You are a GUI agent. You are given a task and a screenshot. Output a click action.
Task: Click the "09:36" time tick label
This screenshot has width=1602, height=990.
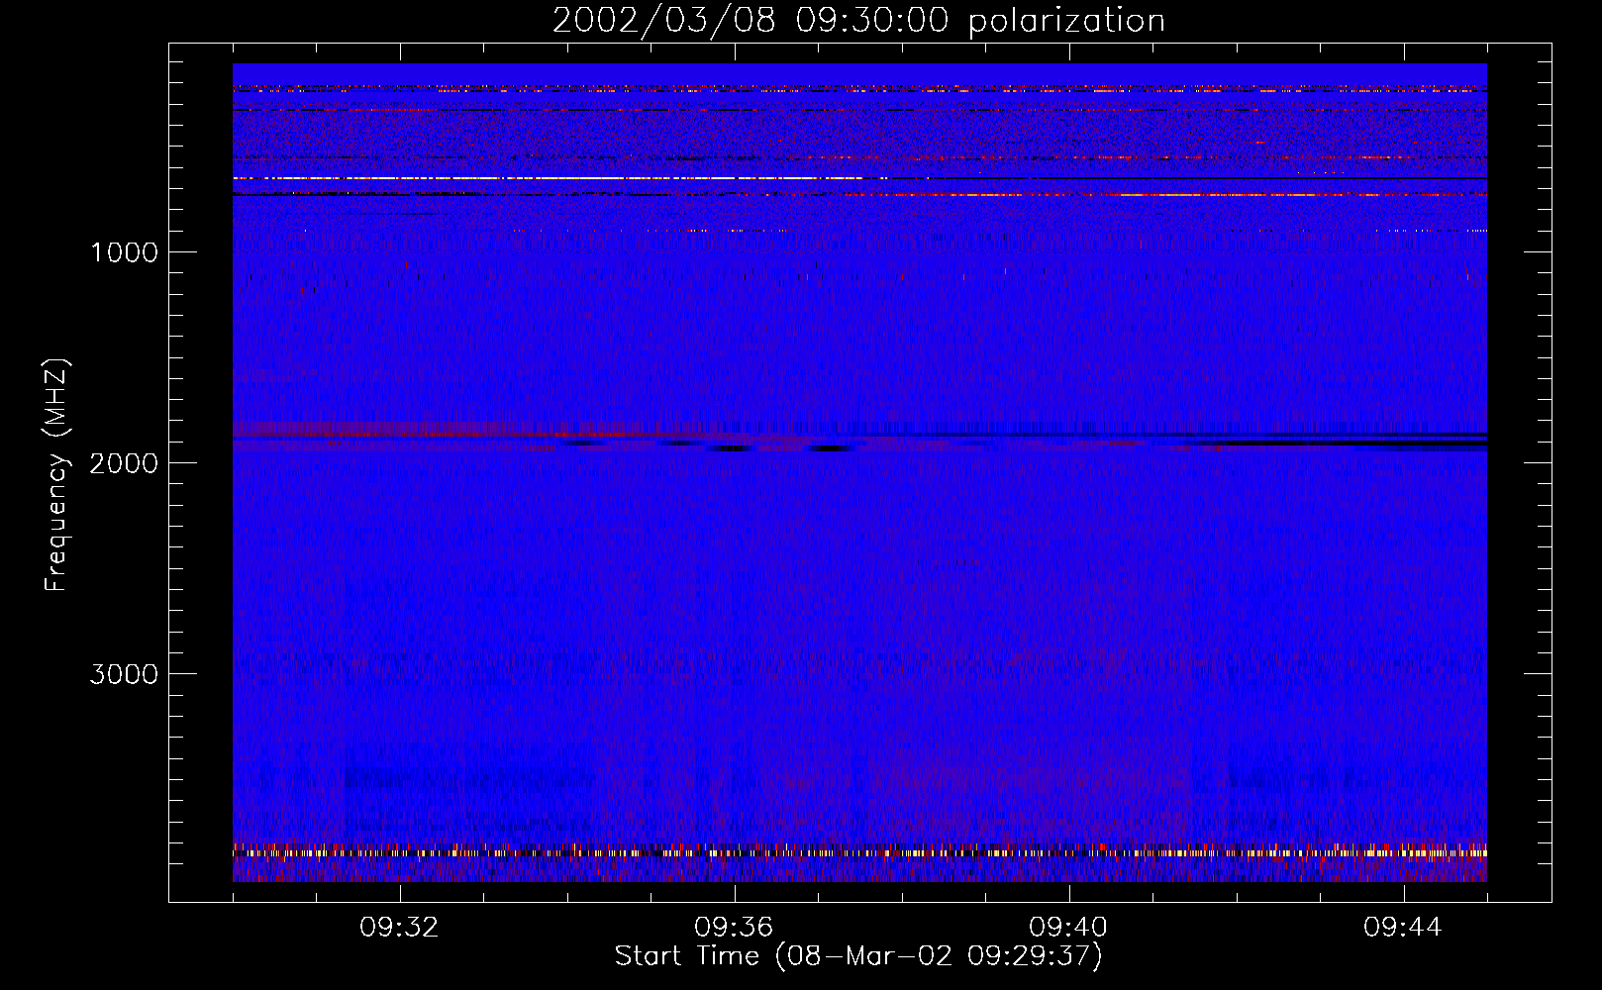pyautogui.click(x=734, y=928)
